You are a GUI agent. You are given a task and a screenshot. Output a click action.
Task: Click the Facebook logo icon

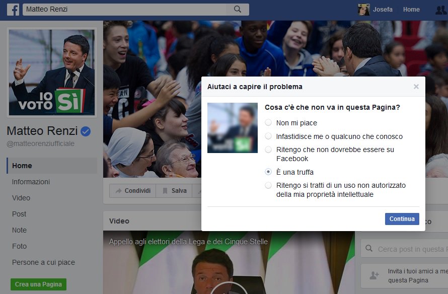(13, 10)
